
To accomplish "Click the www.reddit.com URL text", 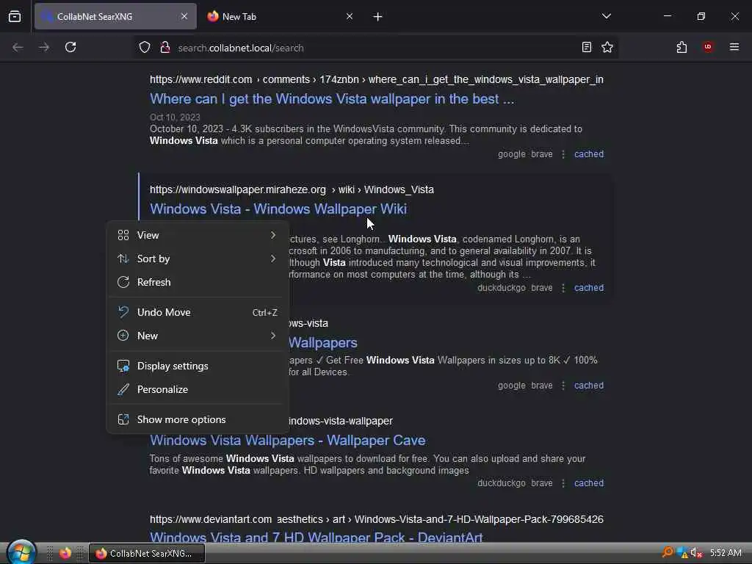I will tap(200, 79).
